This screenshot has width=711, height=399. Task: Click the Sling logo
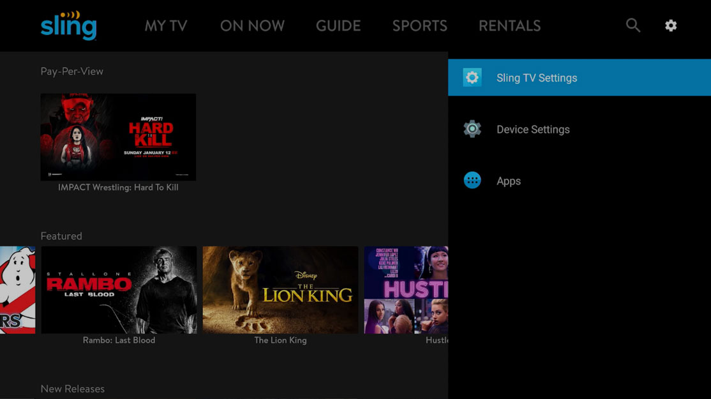[x=68, y=26]
